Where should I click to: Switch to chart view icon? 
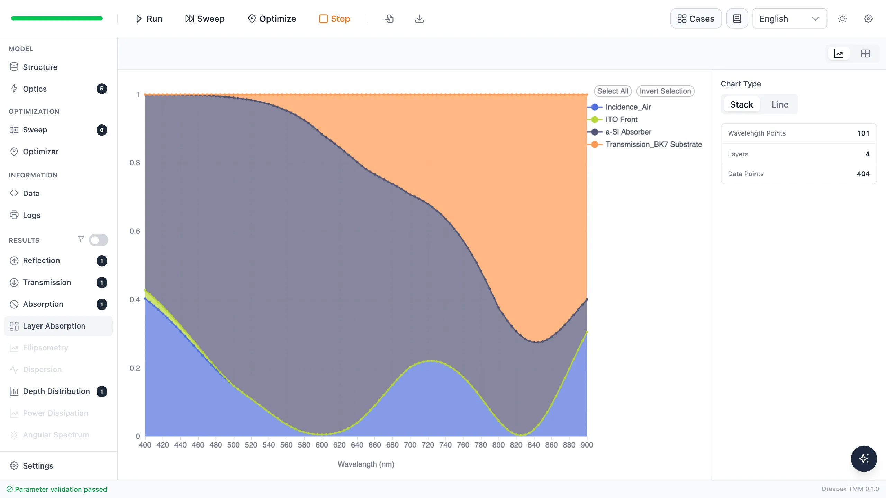point(839,54)
